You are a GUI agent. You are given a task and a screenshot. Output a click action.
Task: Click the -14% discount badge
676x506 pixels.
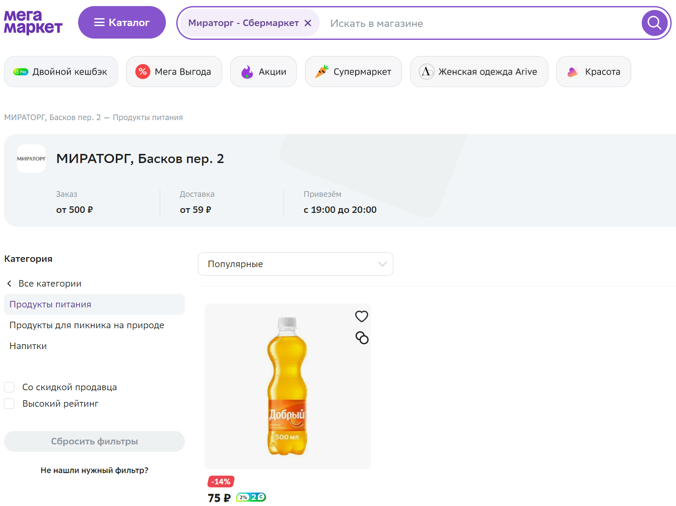click(221, 482)
